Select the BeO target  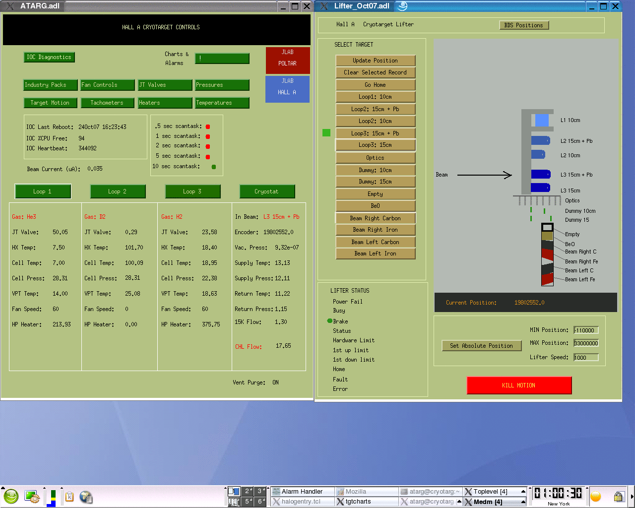coord(376,206)
